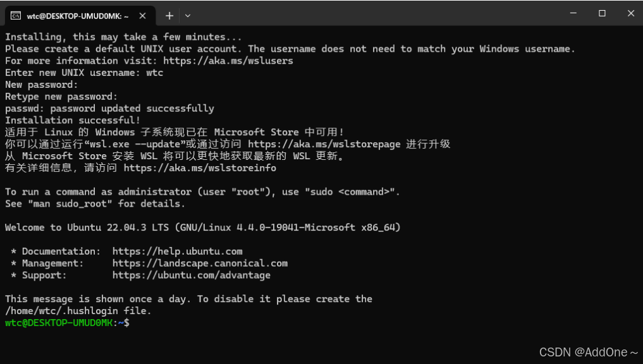Viewport: 643px width, 364px height.
Task: Open the https://aka.ms/wslstoreinfo link
Action: [x=200, y=168]
